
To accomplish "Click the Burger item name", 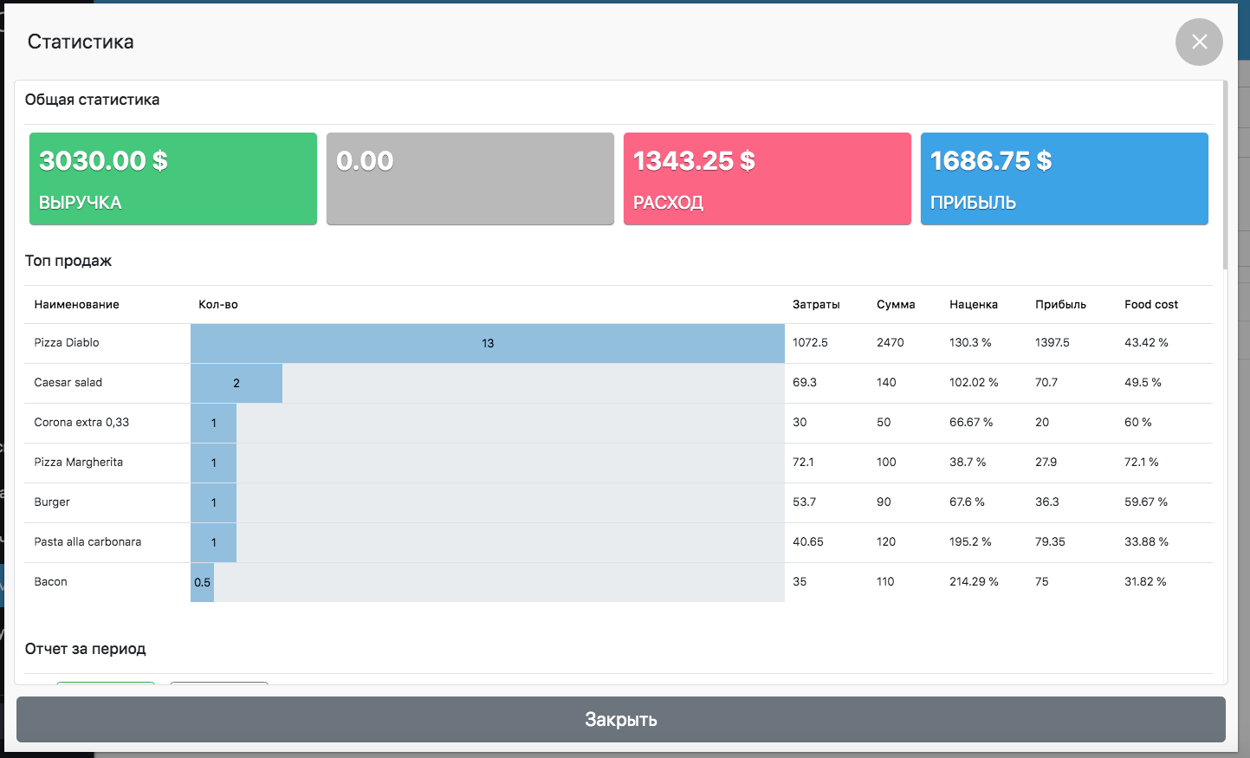I will 52,502.
